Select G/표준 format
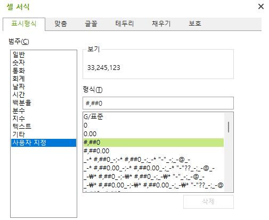 (x=153, y=117)
